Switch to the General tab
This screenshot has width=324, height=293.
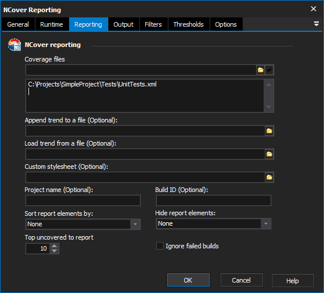pos(18,24)
